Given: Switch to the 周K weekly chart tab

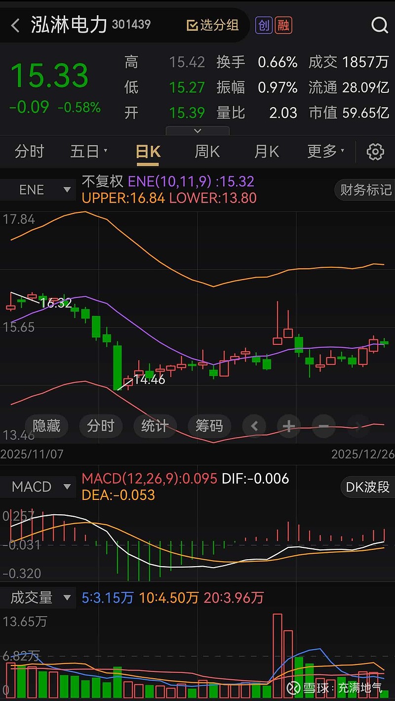Looking at the screenshot, I should pyautogui.click(x=206, y=152).
